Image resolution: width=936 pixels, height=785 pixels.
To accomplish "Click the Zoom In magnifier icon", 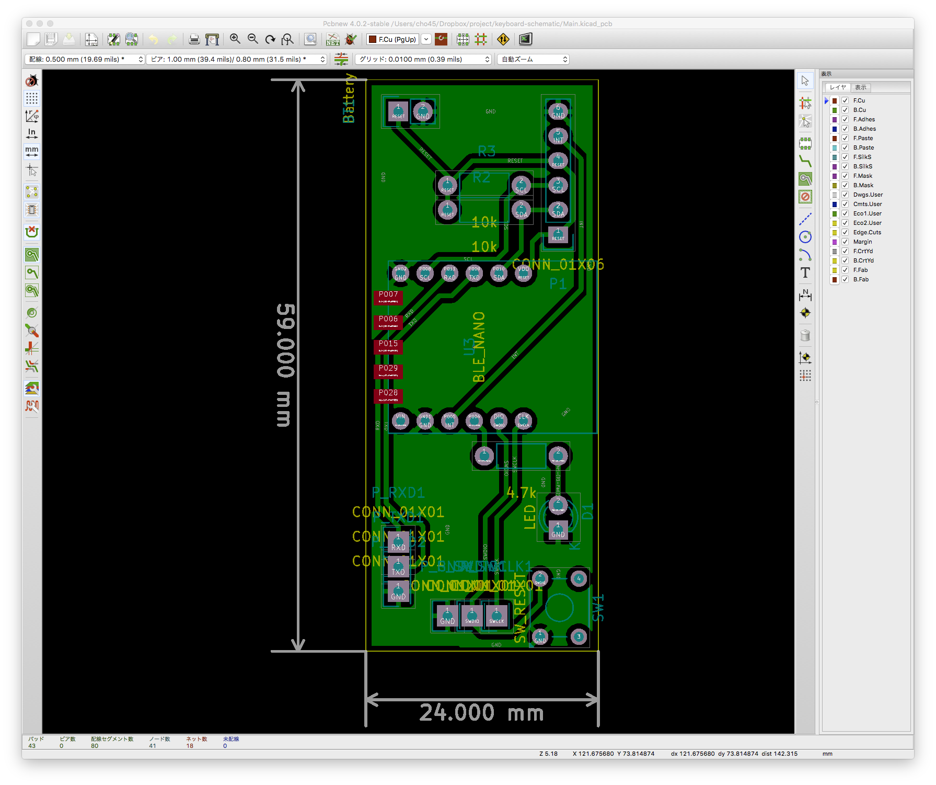I will (x=235, y=39).
